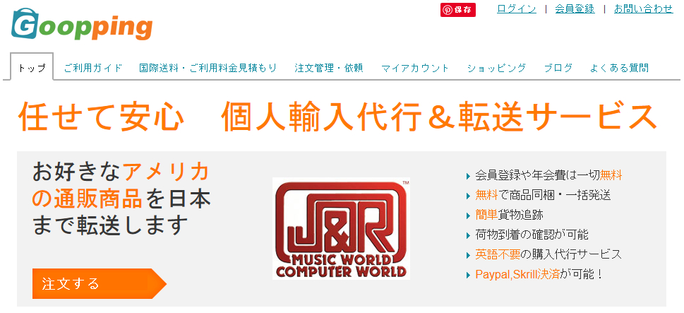Screen dimensions: 684x313
Task: Open the ブログ menu item
Action: (558, 68)
